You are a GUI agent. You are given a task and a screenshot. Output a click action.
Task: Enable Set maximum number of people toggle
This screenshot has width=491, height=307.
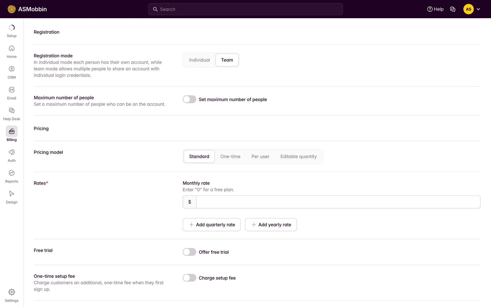(x=189, y=99)
